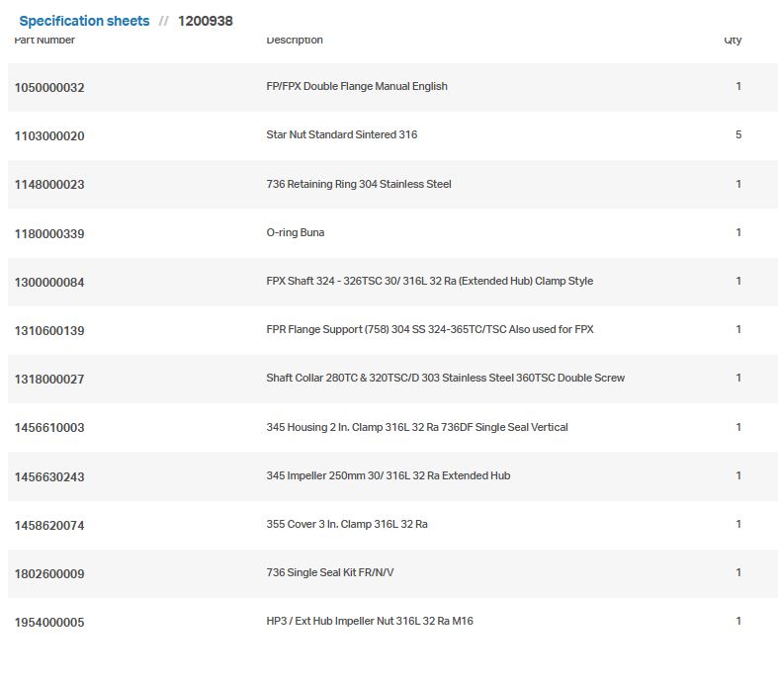Click part number 1802600009
778x683 pixels.
click(49, 573)
